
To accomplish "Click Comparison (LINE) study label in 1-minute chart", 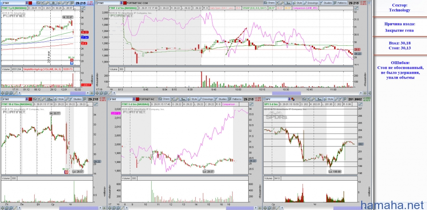I will click(305, 8).
